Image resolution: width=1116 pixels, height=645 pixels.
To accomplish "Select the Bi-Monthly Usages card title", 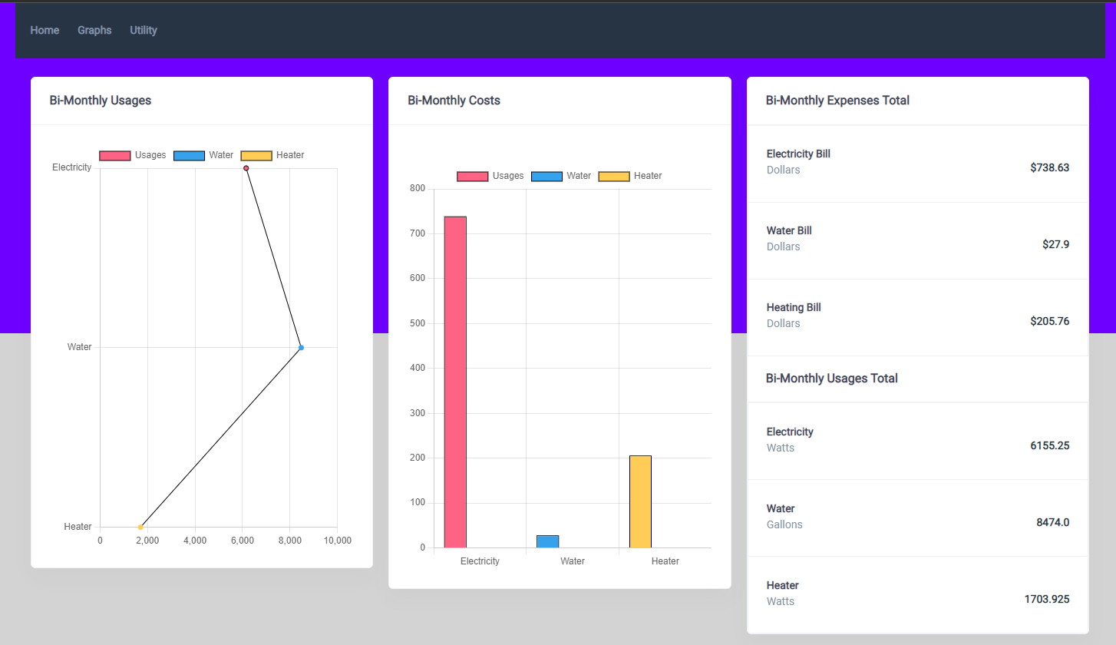I will (x=101, y=101).
